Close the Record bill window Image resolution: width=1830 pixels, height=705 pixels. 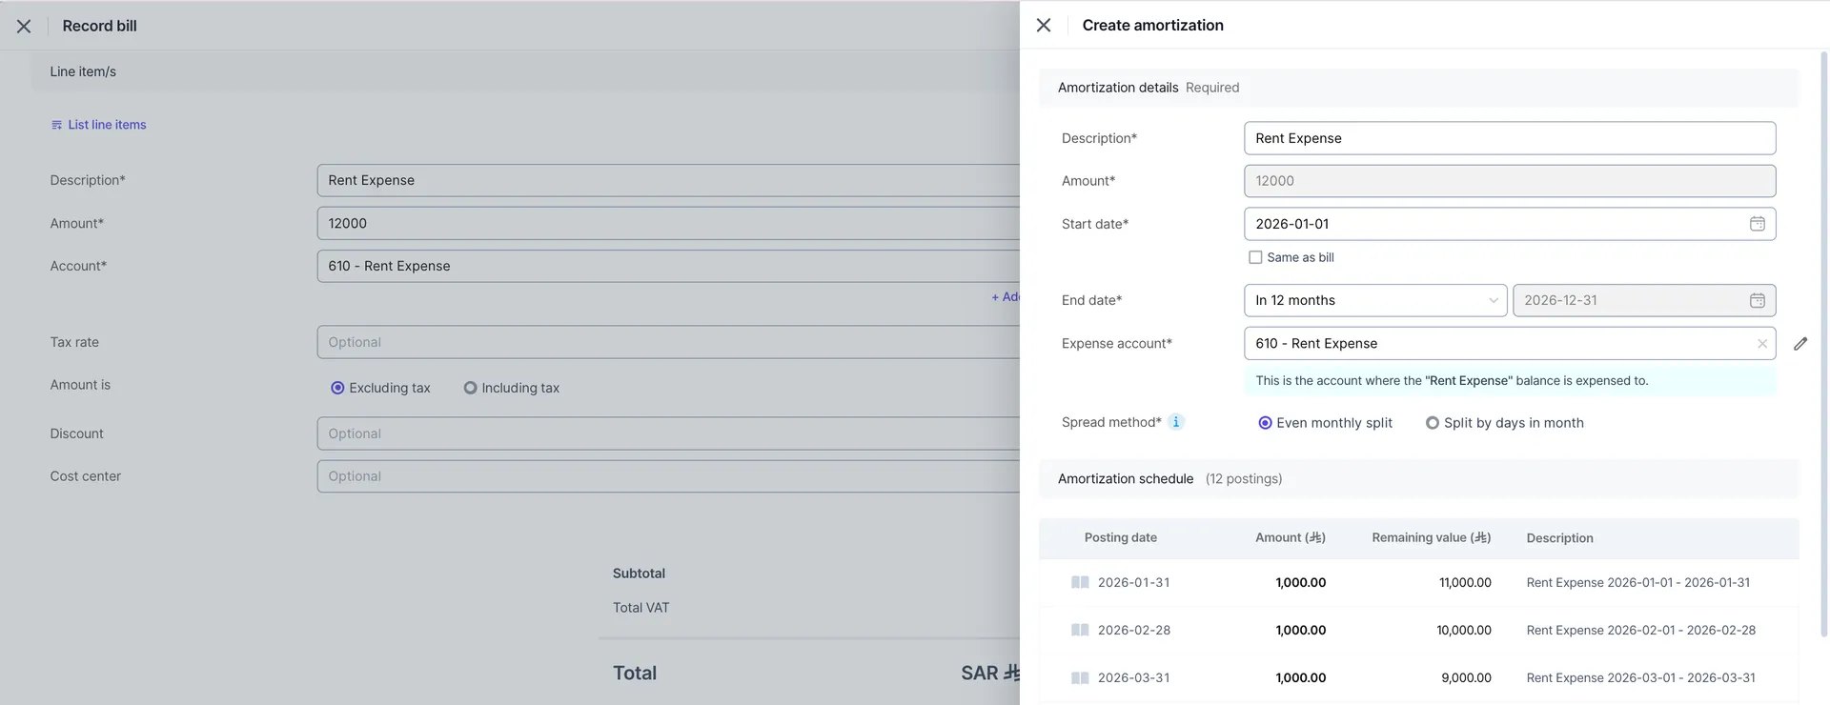[x=24, y=27]
